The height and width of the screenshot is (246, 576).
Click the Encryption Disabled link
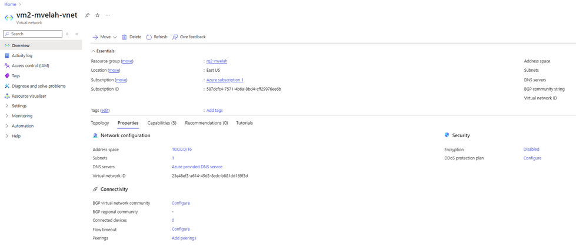point(531,149)
